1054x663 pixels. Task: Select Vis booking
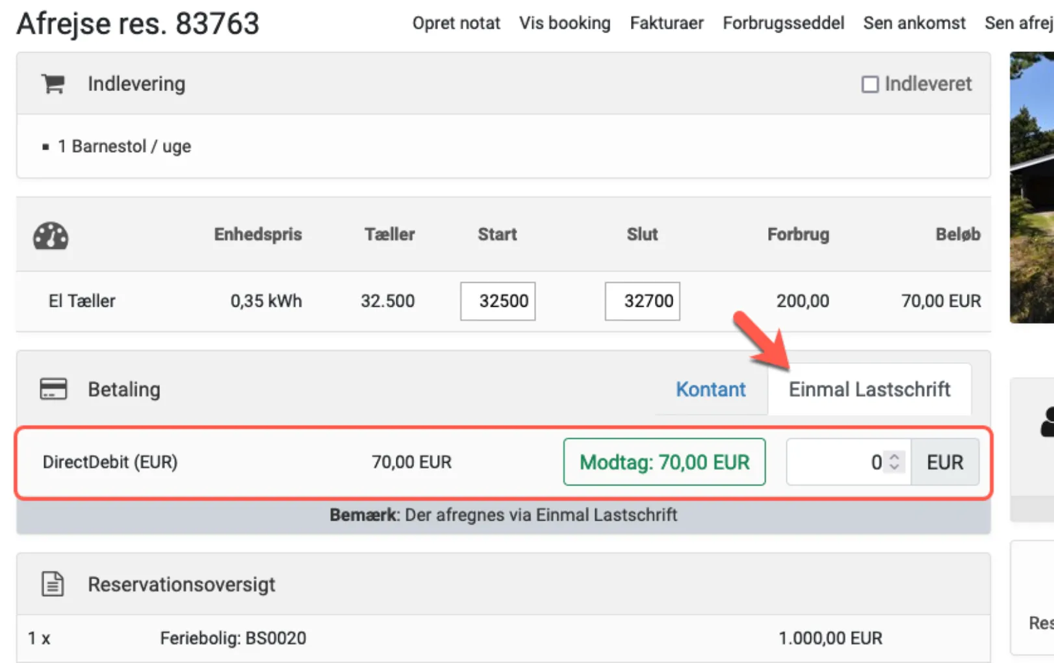pyautogui.click(x=564, y=23)
